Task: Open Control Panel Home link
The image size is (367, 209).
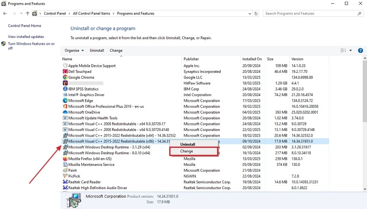Action: point(25,26)
